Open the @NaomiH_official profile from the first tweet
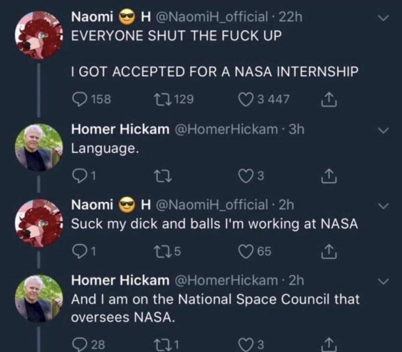 [212, 17]
